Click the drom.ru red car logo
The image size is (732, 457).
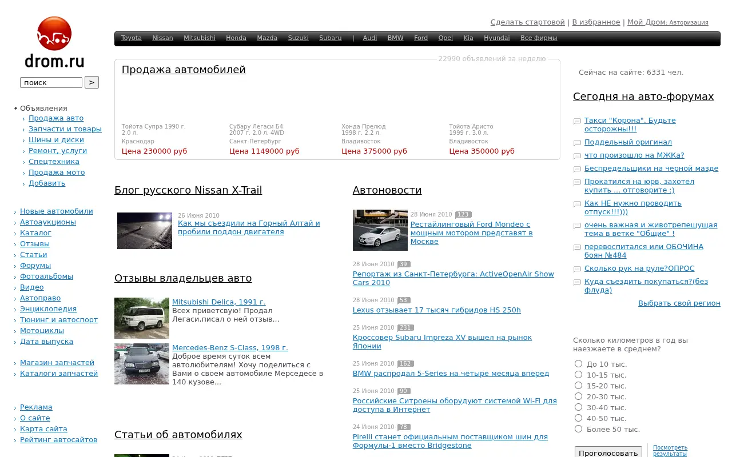pyautogui.click(x=54, y=42)
